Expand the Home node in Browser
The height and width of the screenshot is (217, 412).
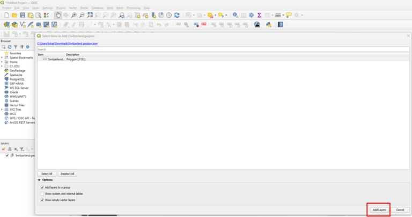click(x=2, y=62)
